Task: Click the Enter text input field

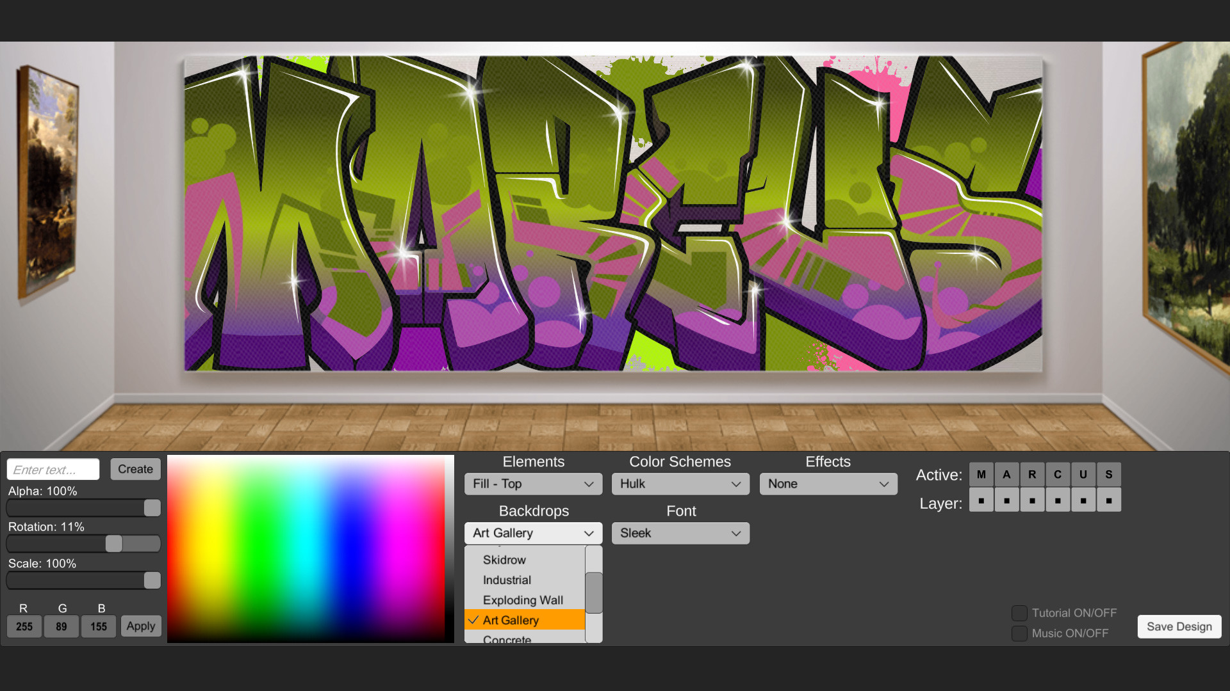Action: click(x=53, y=468)
